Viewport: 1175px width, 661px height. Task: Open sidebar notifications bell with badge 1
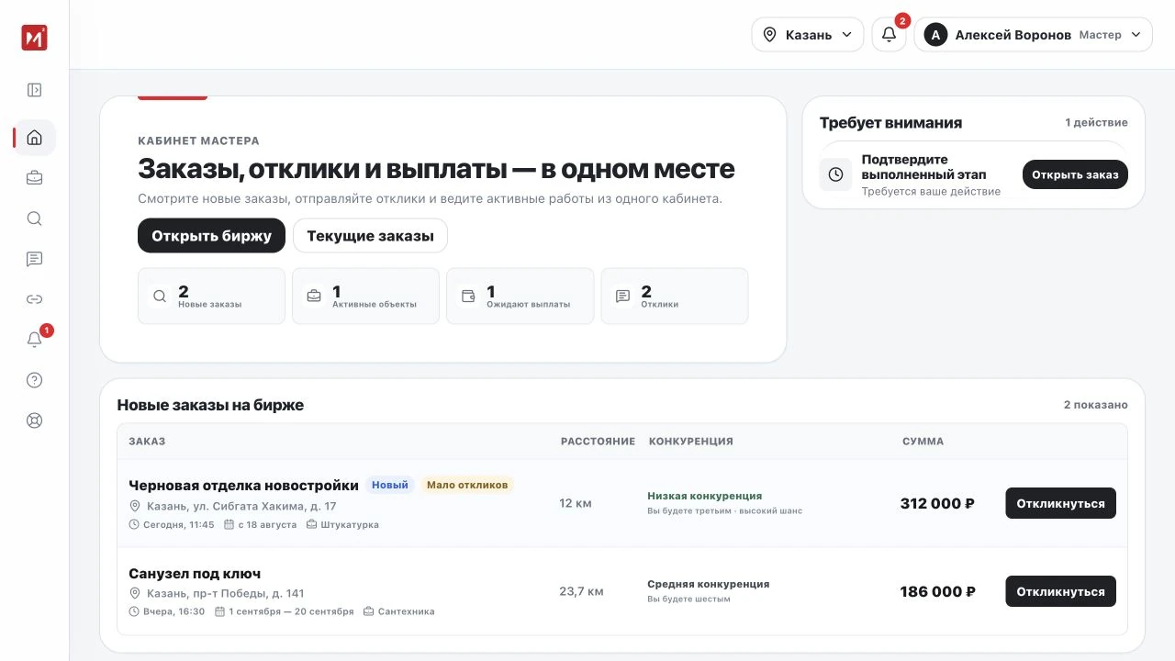(35, 340)
